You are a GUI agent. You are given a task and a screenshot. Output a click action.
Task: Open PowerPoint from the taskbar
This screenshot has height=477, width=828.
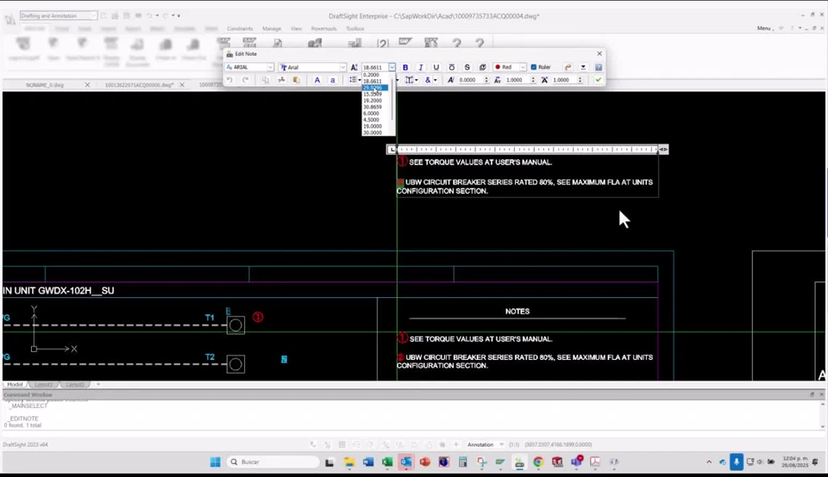pos(425,462)
